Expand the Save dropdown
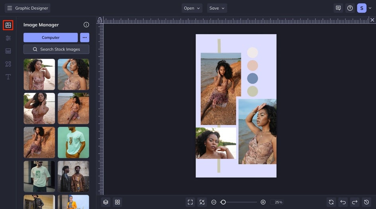The image size is (376, 209). (217, 8)
